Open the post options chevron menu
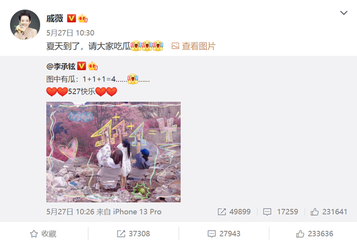Image resolution: width=357 pixels, height=244 pixels. coord(344,13)
